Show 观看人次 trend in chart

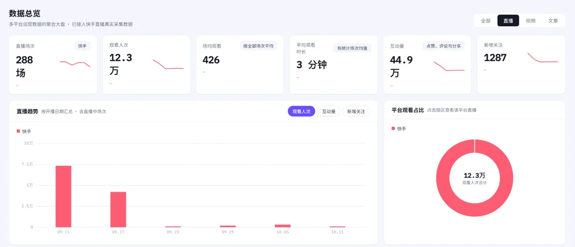(301, 111)
